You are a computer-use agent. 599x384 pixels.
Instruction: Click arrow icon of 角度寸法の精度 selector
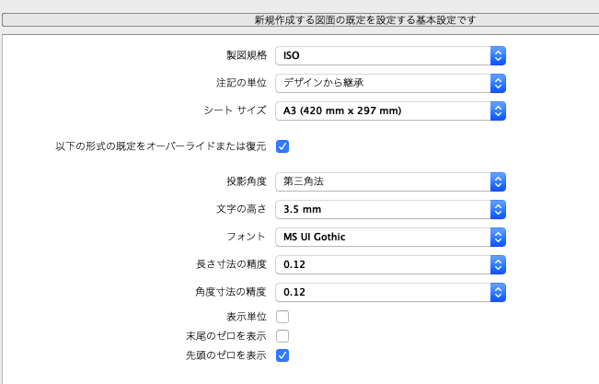point(498,292)
